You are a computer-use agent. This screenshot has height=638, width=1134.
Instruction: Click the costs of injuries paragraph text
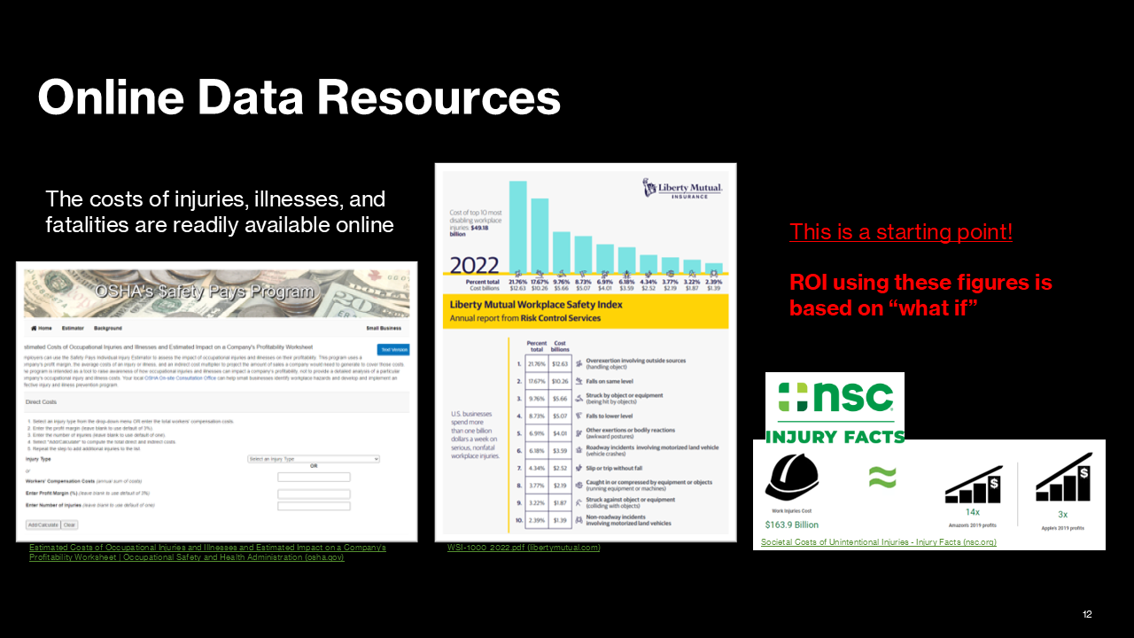[220, 212]
